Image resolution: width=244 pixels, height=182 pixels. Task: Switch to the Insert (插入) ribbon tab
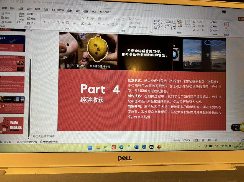coord(12,9)
